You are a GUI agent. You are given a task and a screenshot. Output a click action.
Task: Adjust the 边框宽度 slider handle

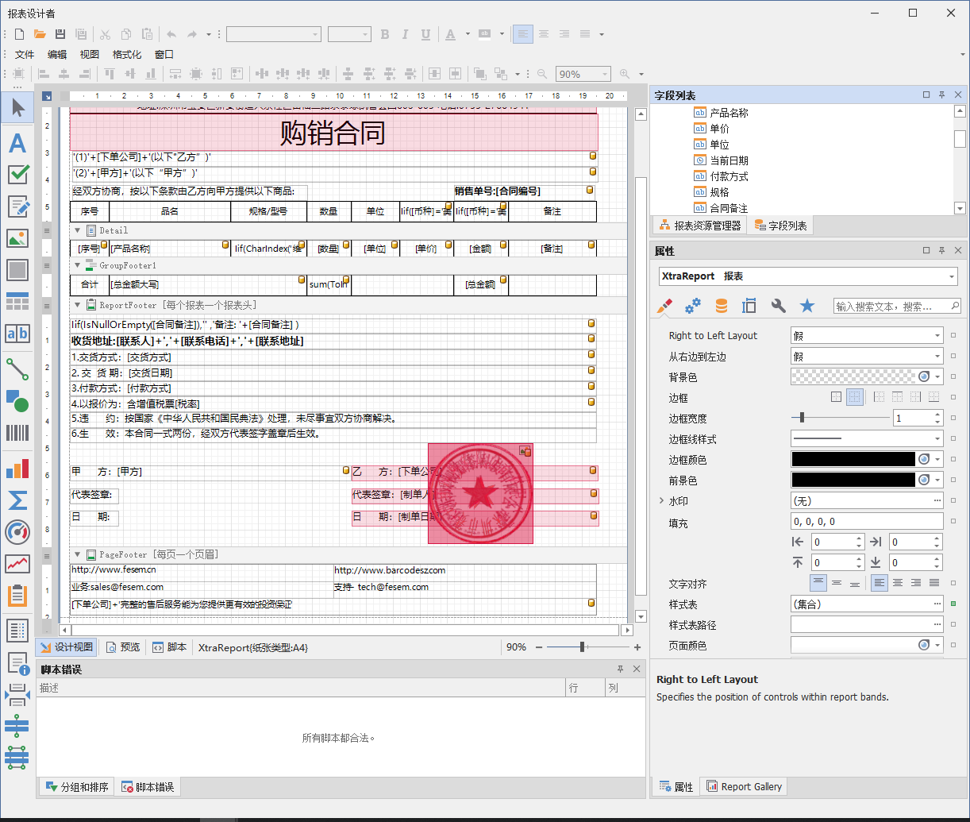(803, 418)
